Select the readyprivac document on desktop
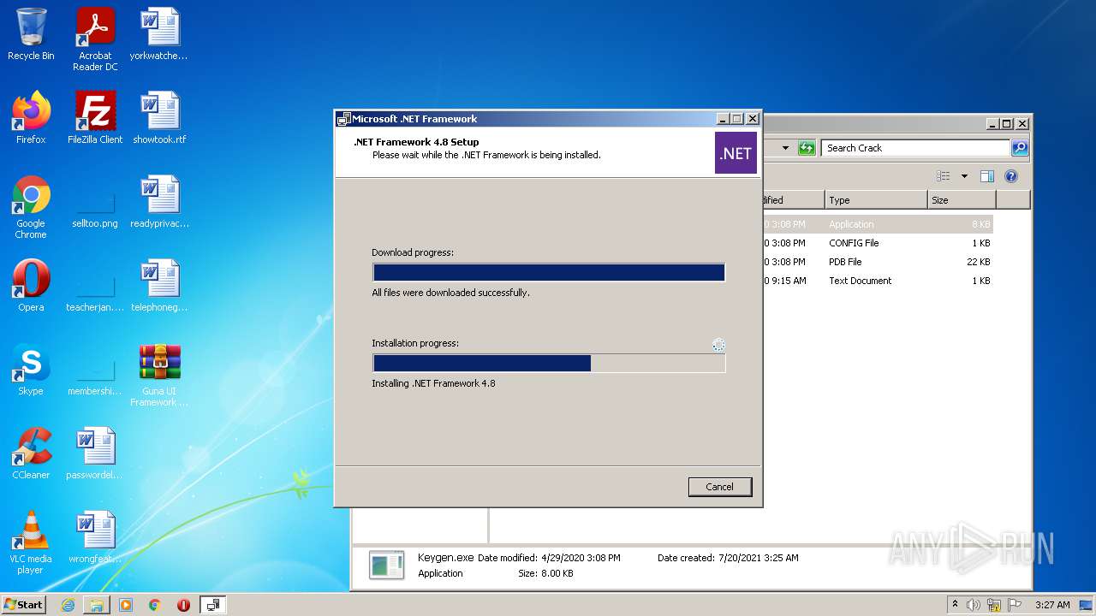1096x616 pixels. [159, 202]
